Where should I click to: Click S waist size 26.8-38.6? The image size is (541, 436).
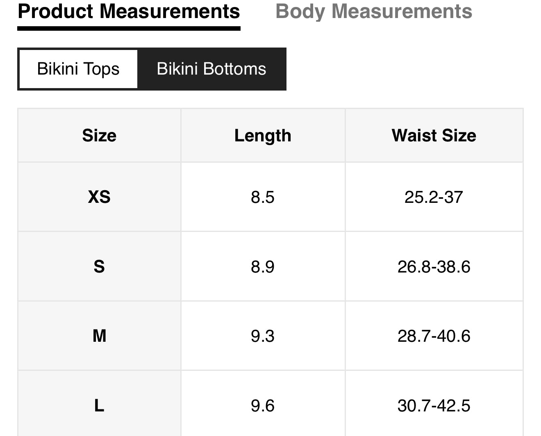434,267
